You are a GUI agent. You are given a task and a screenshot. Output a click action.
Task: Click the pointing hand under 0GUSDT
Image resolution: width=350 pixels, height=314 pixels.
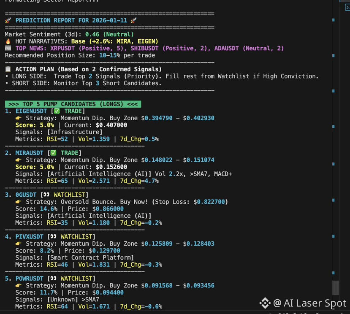pyautogui.click(x=19, y=202)
